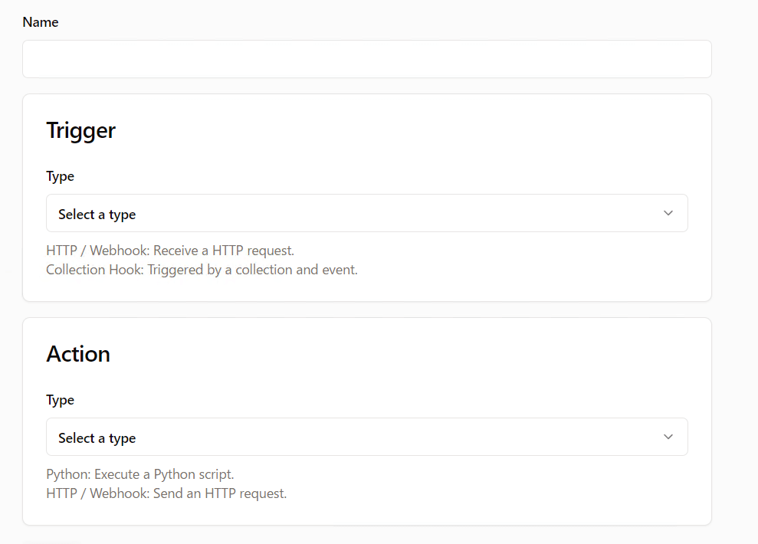Open the Trigger Type dropdown

coord(366,213)
